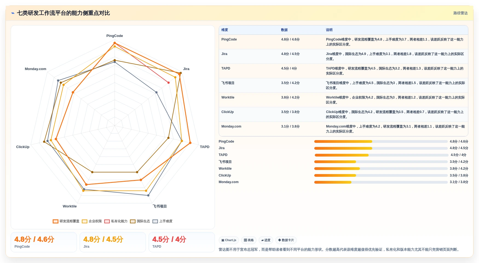Click the TAPD axis label on radar
Screen dimensions: 479x263
(x=204, y=147)
